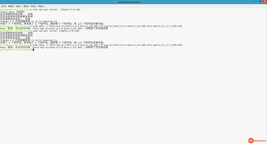Place cursor at the last empty prompt
Viewport: 267px width, 144px height.
point(33,50)
